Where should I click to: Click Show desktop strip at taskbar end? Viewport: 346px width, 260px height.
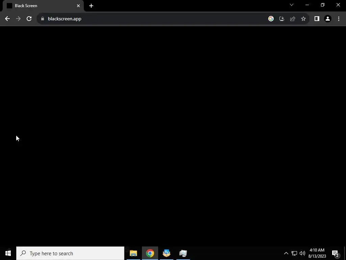tap(345, 253)
